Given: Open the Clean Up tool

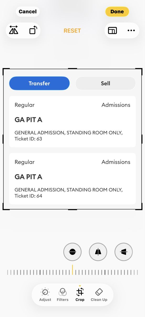Looking at the screenshot, I should click(x=99, y=295).
